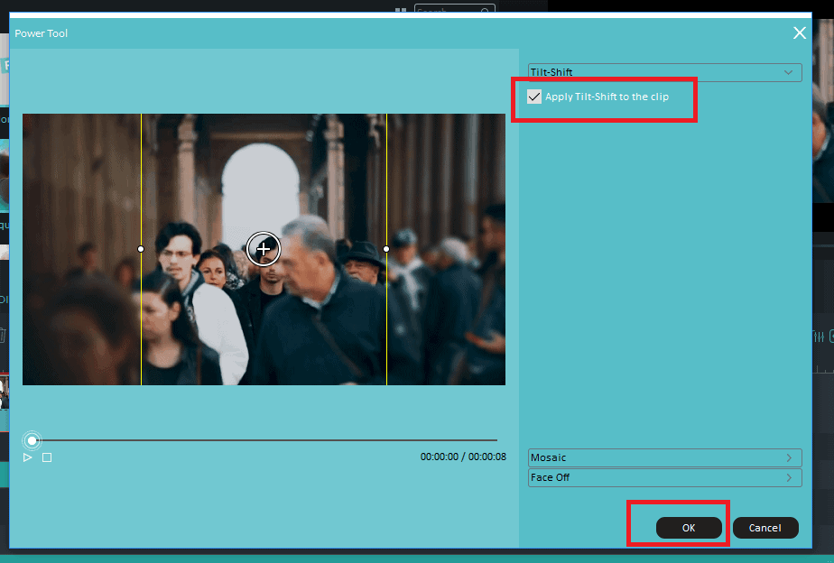834x563 pixels.
Task: Click the search box behind the dialog
Action: point(455,10)
